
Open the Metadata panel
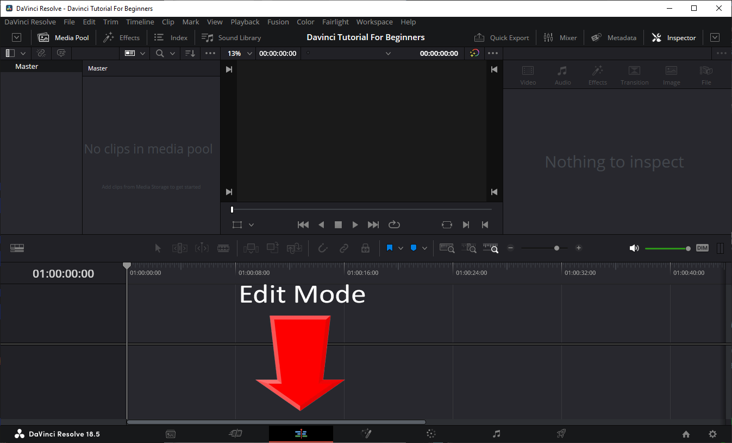click(614, 37)
